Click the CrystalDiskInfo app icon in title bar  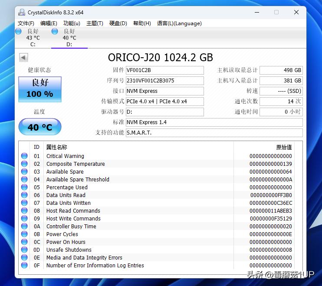[x=22, y=13]
